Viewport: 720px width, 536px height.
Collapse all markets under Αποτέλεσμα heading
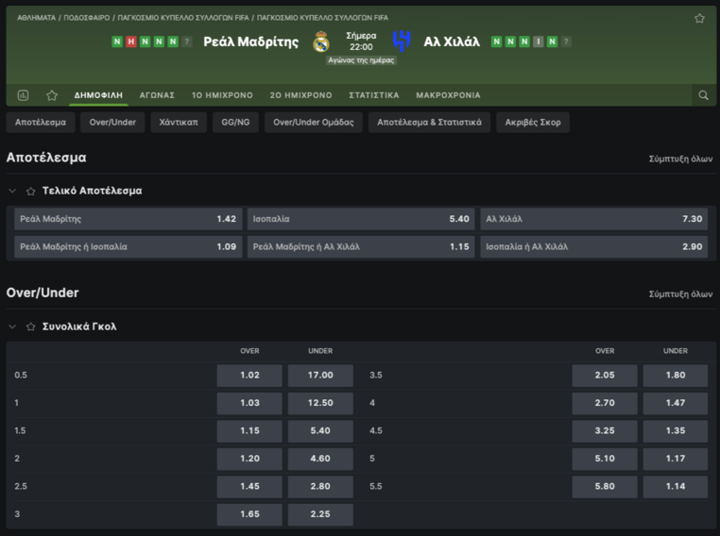pyautogui.click(x=680, y=159)
